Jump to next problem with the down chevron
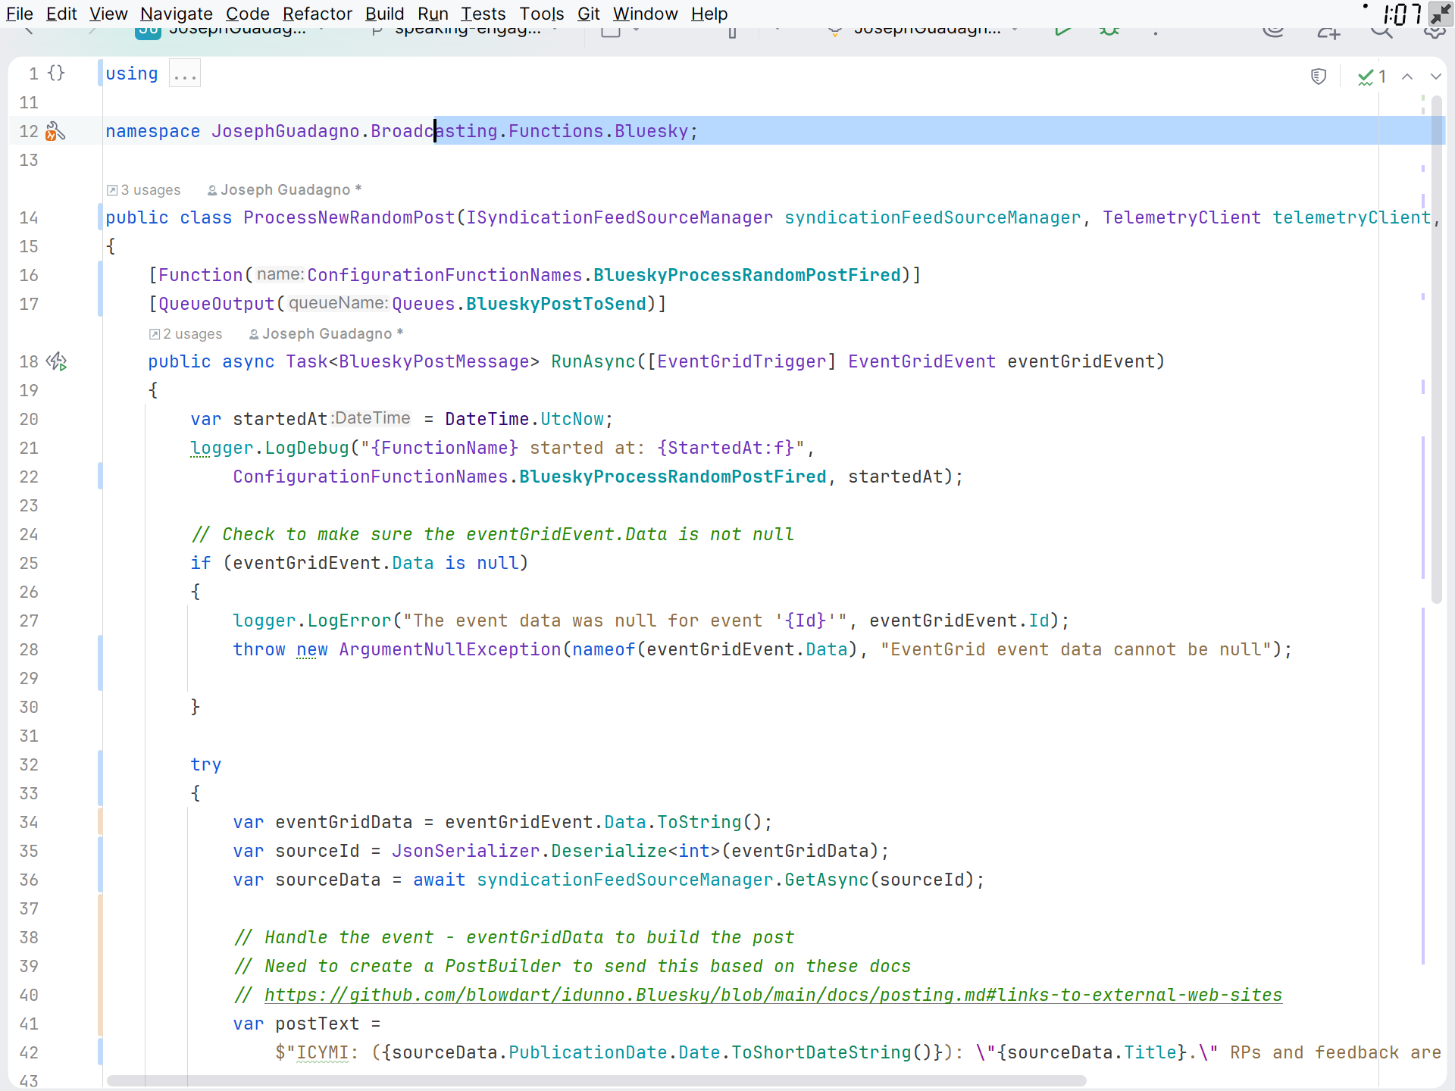 click(x=1436, y=76)
